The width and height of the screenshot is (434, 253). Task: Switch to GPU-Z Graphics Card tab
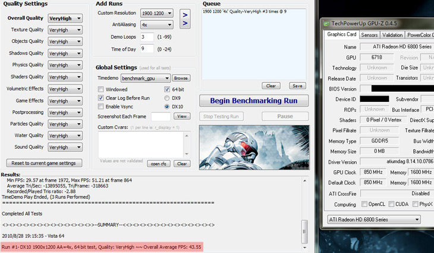click(342, 35)
